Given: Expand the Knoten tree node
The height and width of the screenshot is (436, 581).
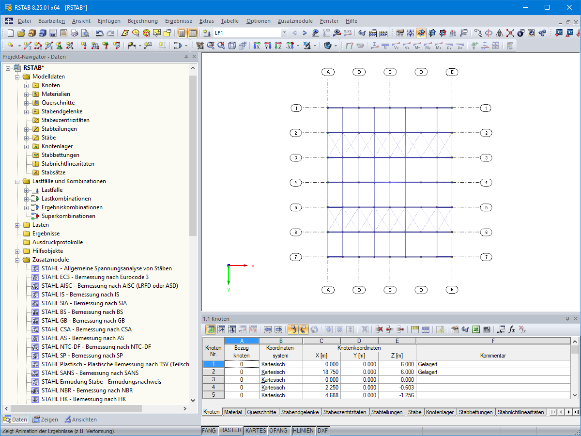Looking at the screenshot, I should (27, 85).
